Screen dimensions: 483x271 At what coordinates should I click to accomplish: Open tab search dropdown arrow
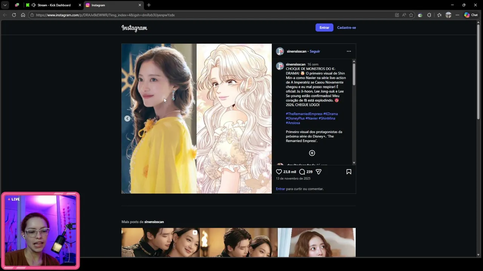pyautogui.click(x=5, y=5)
